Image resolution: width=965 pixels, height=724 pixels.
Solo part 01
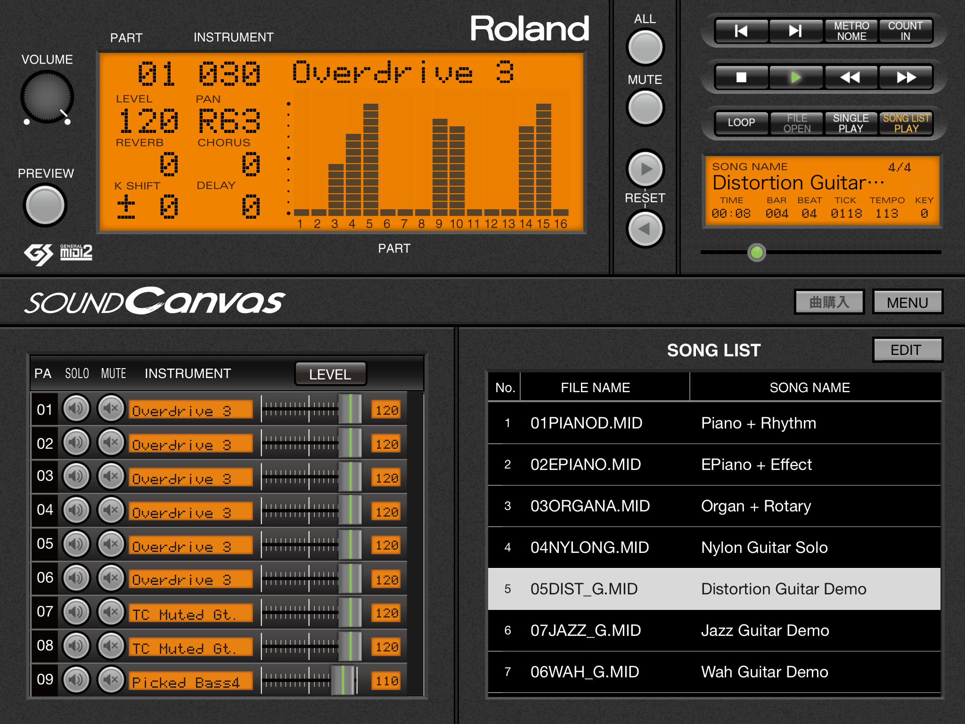(76, 408)
